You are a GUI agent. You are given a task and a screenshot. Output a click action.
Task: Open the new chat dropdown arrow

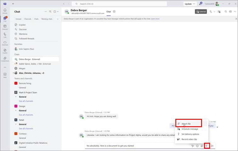coord(58,12)
